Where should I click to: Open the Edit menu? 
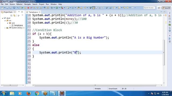coord(6,4)
